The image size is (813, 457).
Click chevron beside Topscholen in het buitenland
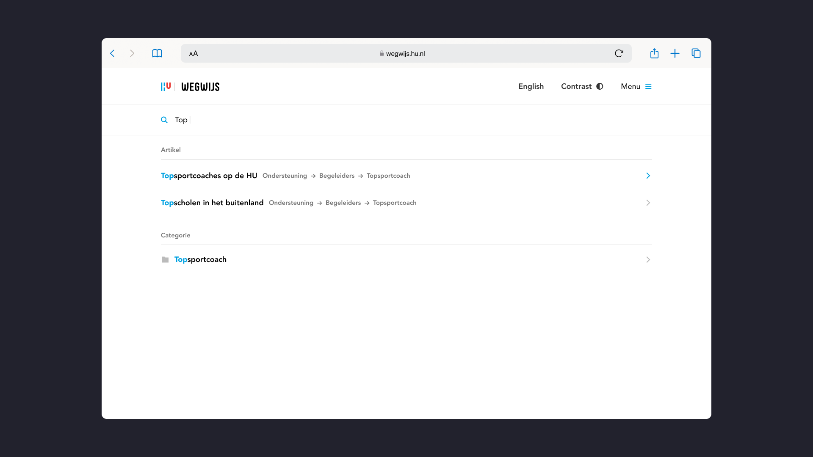(x=648, y=203)
